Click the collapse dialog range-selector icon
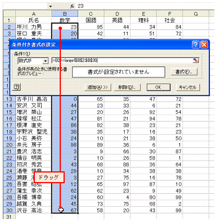The image size is (217, 223). pos(196,61)
